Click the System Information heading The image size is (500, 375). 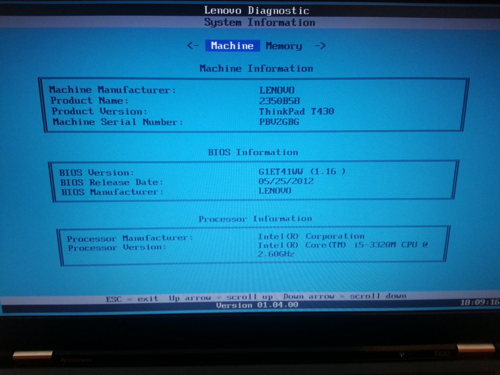click(259, 22)
